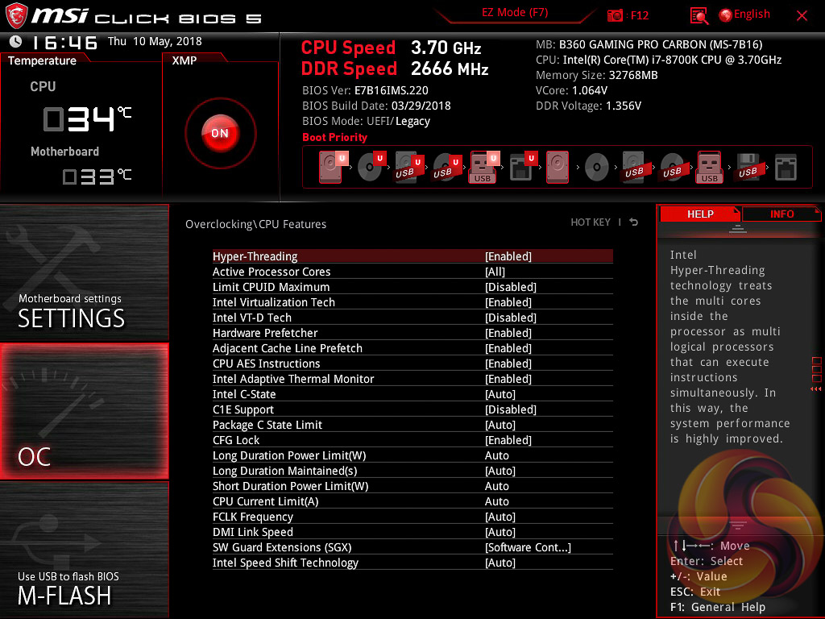825x619 pixels.
Task: Toggle the XMP ON button
Action: [x=220, y=133]
